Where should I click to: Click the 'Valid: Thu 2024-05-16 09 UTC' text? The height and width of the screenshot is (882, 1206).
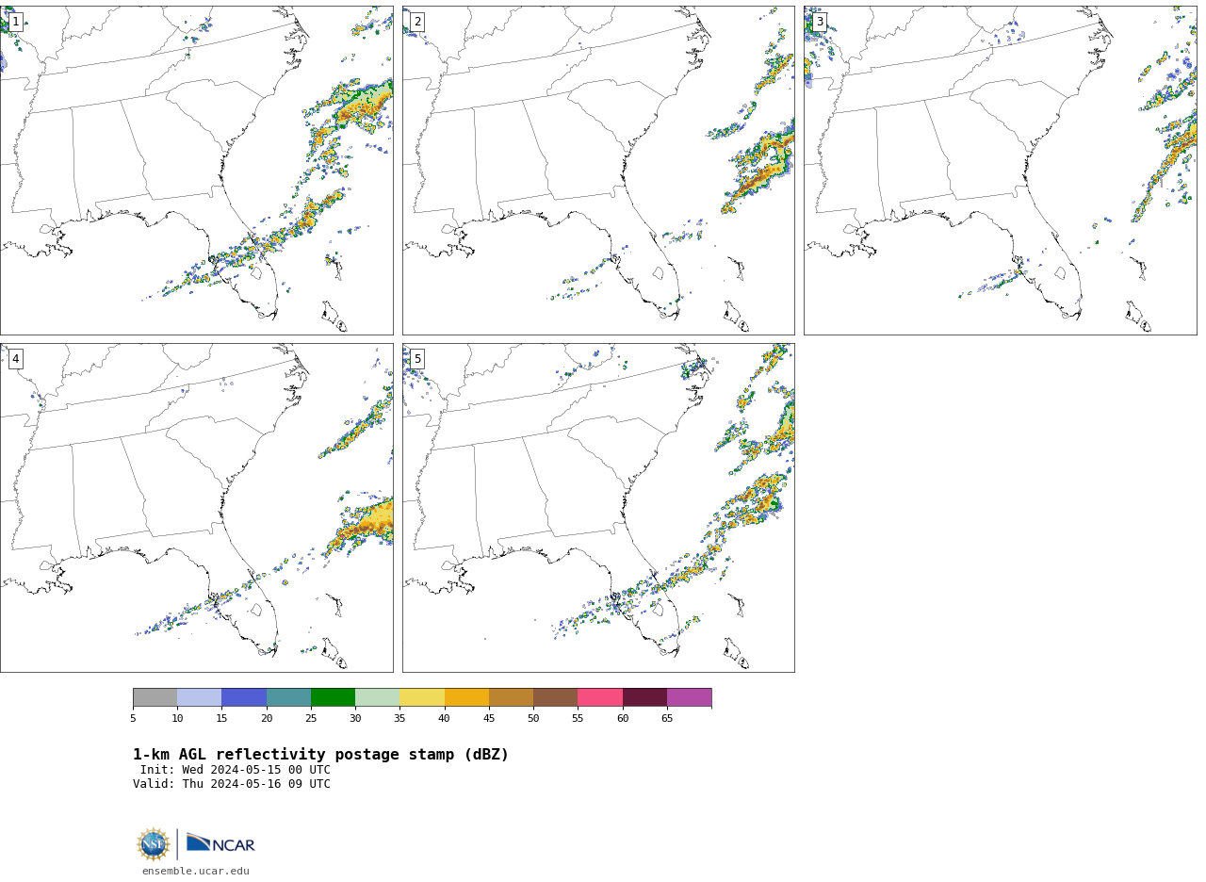click(x=232, y=784)
